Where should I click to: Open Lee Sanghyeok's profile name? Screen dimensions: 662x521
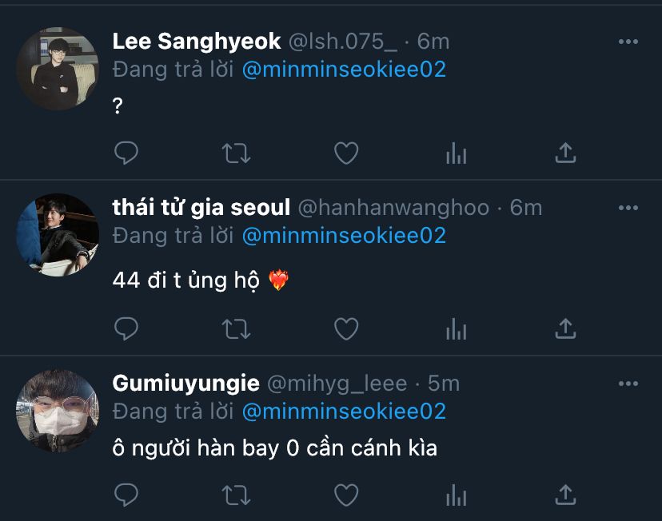tap(197, 42)
